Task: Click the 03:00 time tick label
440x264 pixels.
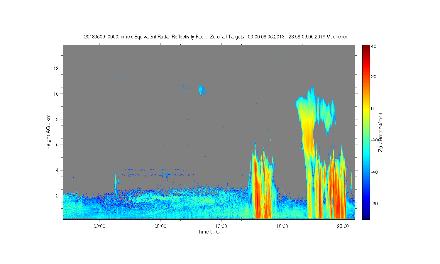Action: tap(99, 226)
